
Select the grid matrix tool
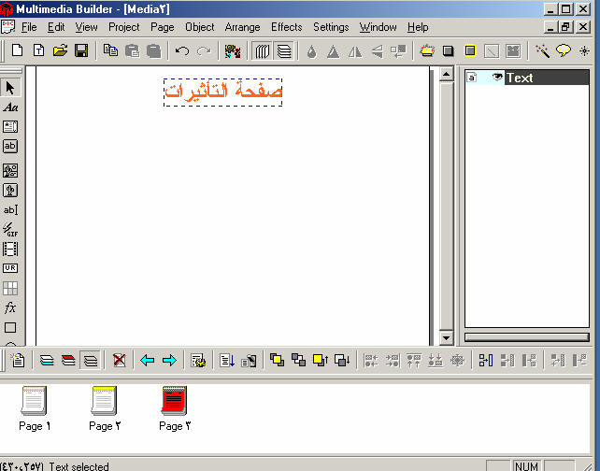(x=10, y=288)
